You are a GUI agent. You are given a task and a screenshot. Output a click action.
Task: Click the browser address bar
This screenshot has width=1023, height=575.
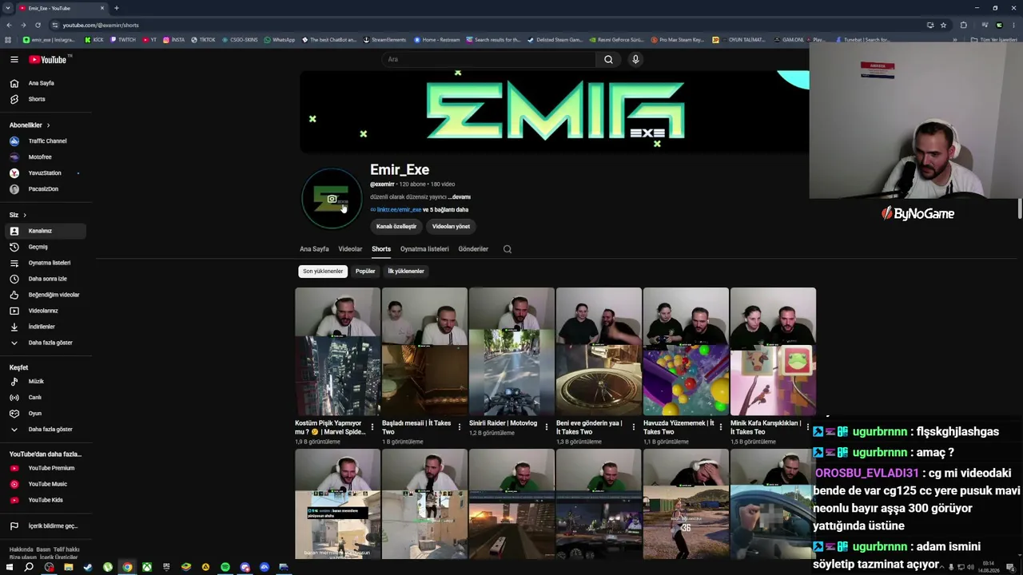488,25
